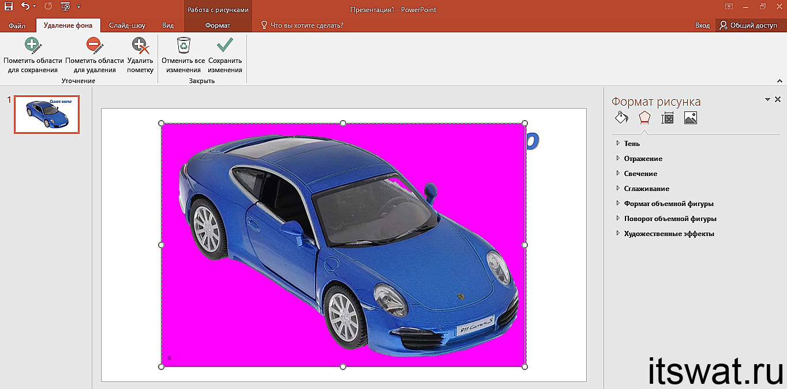Click the Discard All Changes trash icon
Image resolution: width=787 pixels, height=389 pixels.
point(183,46)
